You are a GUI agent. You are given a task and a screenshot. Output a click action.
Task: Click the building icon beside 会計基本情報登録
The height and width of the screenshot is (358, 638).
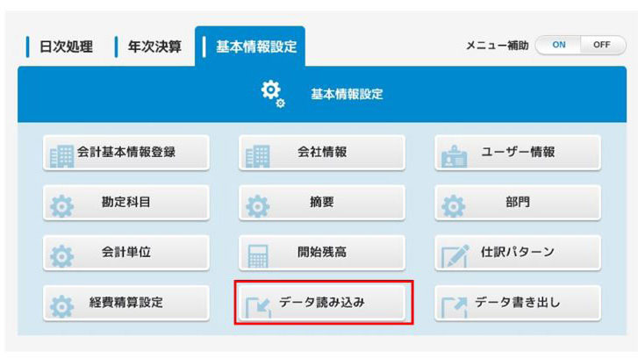61,156
